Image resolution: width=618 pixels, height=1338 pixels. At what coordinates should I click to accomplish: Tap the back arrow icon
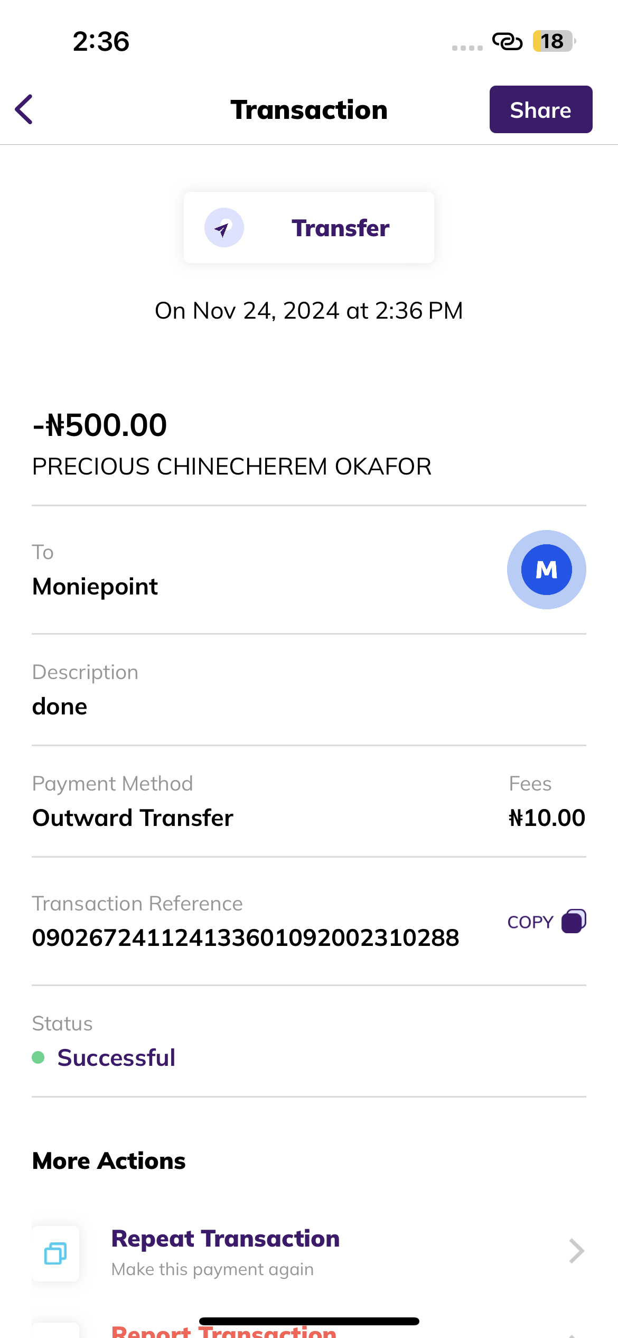[24, 109]
